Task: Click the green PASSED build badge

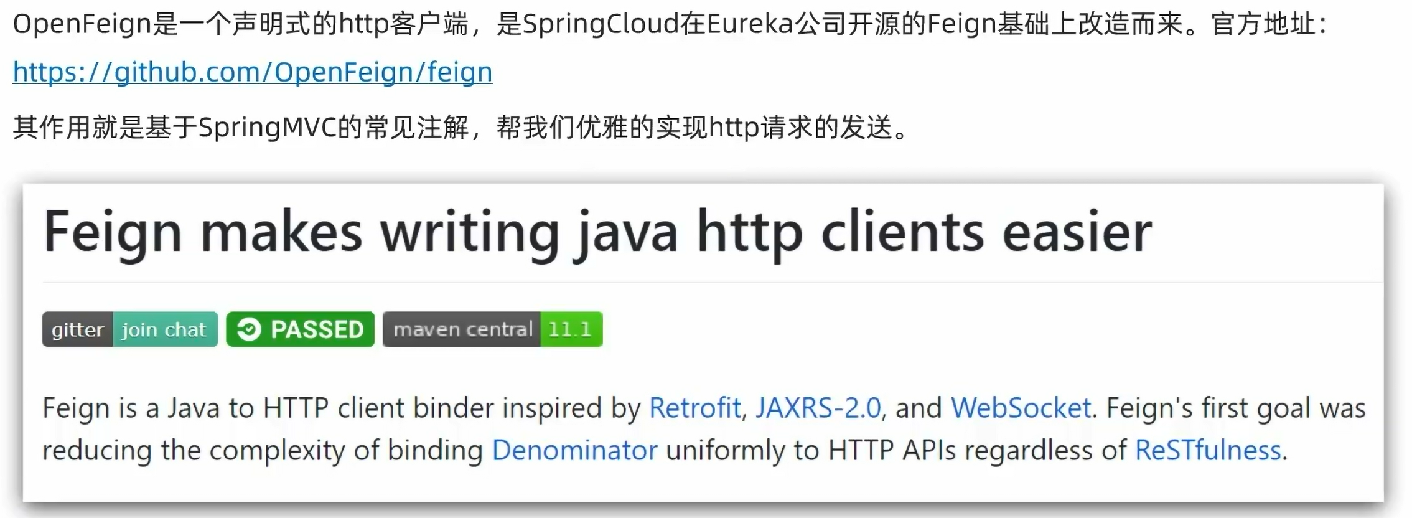Action: 300,329
